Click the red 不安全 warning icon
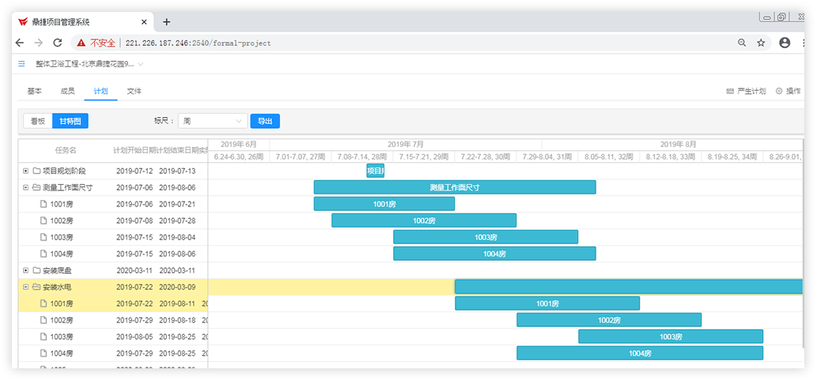 [81, 43]
